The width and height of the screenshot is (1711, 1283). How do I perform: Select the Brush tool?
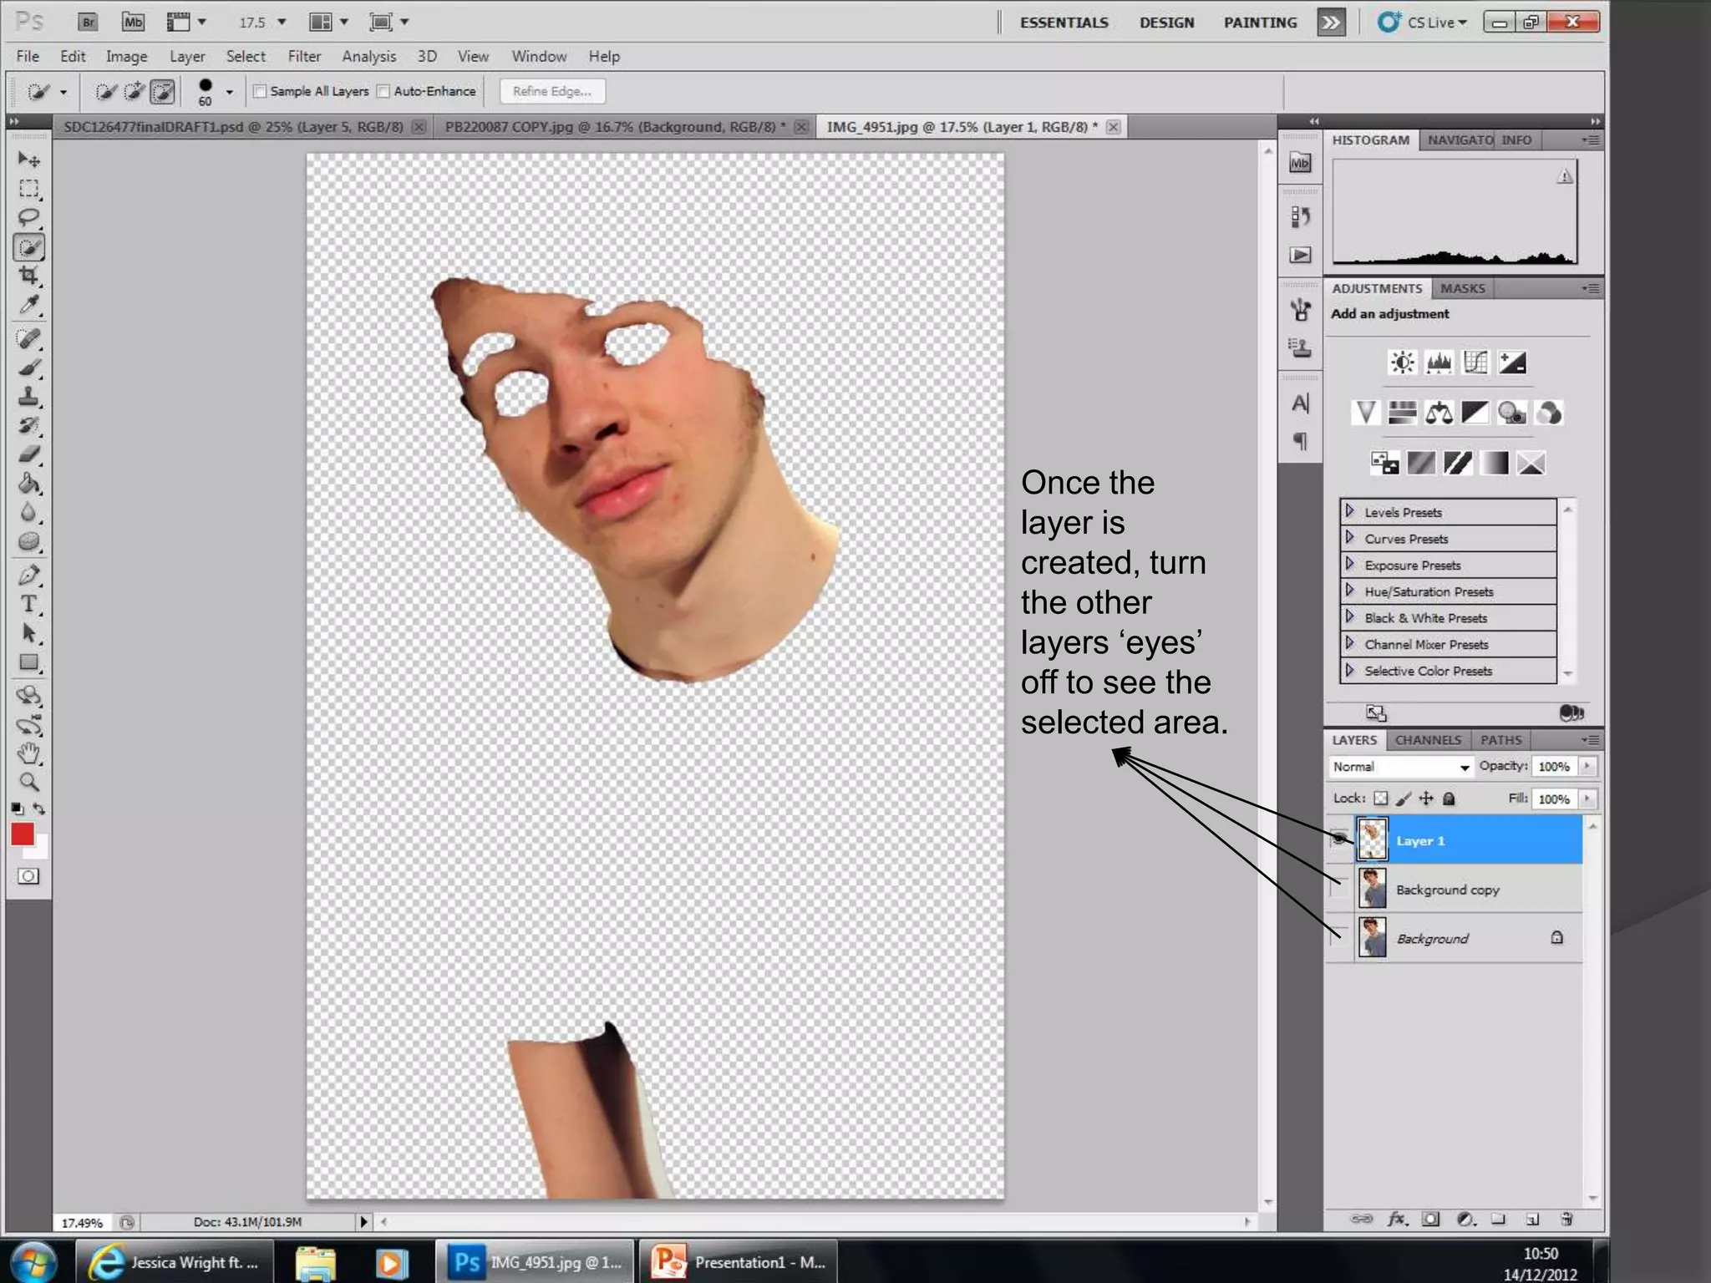pos(29,368)
